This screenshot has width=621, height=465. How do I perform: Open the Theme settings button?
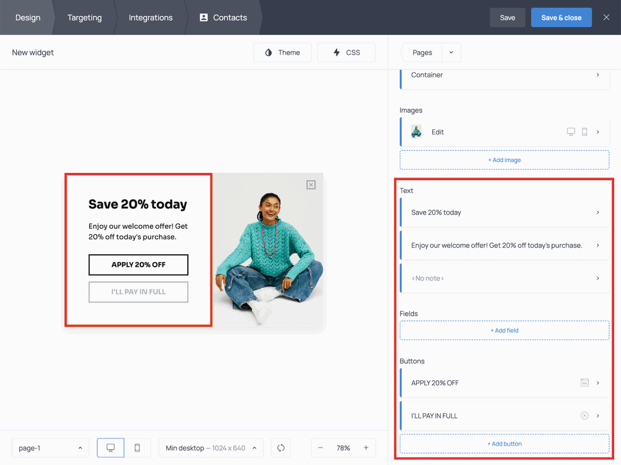tap(282, 53)
